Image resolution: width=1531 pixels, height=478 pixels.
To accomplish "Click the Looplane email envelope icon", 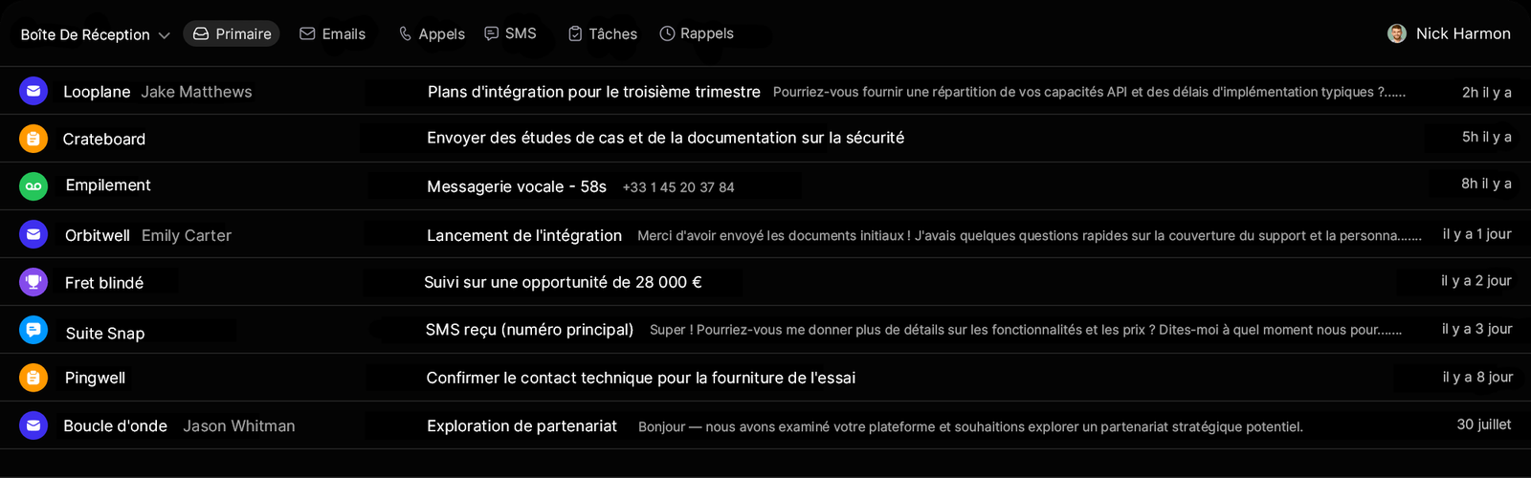I will pos(33,91).
